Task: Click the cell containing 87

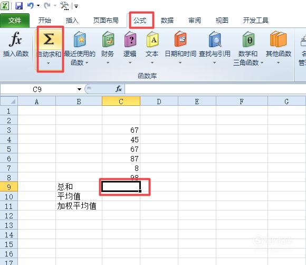Action: pyautogui.click(x=121, y=159)
